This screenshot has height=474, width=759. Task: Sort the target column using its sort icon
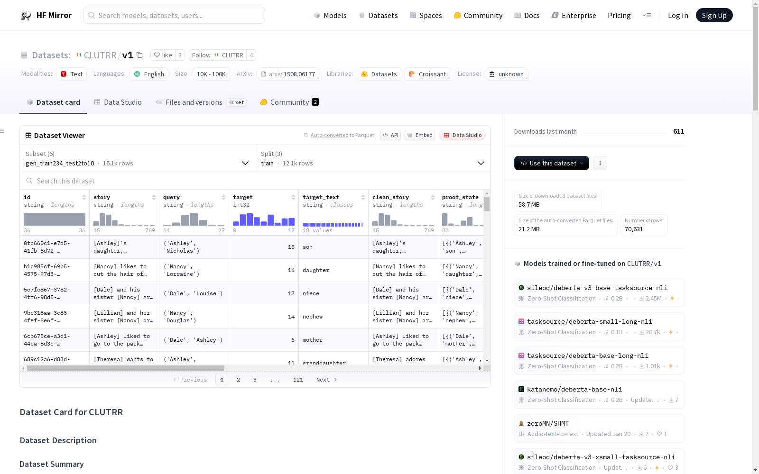point(293,197)
